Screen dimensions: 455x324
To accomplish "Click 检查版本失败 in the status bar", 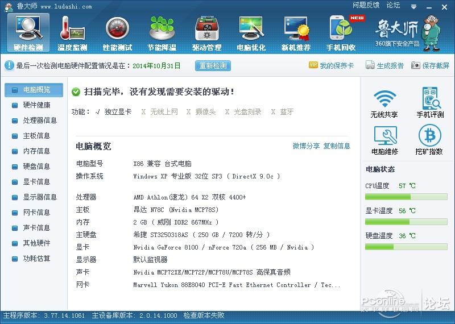I will click(x=204, y=315).
